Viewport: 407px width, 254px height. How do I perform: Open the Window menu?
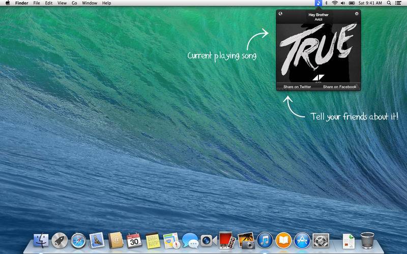[90, 3]
